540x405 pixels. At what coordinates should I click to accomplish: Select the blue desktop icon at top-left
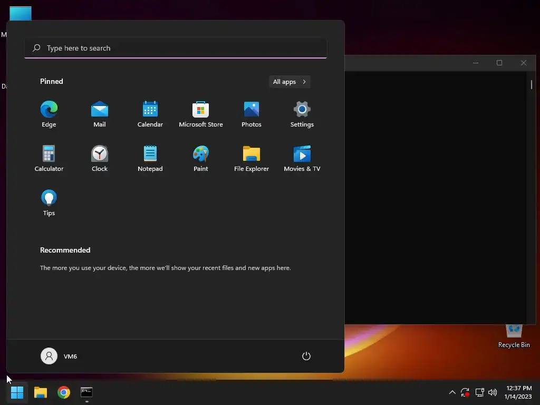point(21,13)
